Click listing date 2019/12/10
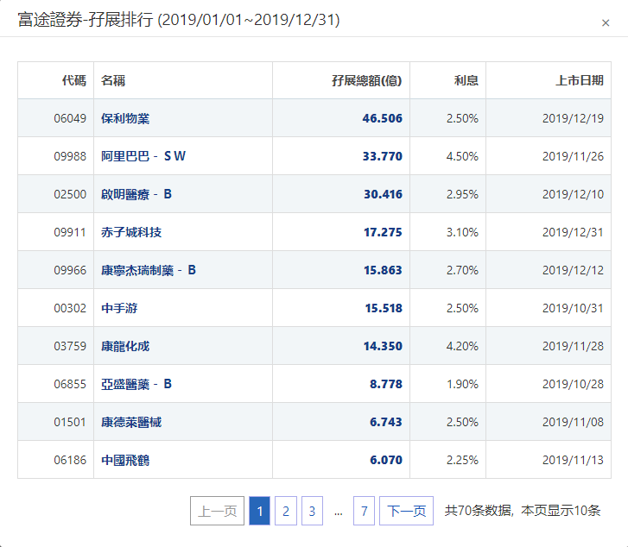628x547 pixels. [573, 194]
